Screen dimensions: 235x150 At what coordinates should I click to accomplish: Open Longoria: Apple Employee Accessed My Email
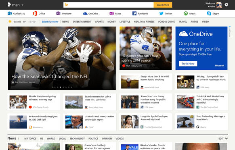point(145,122)
